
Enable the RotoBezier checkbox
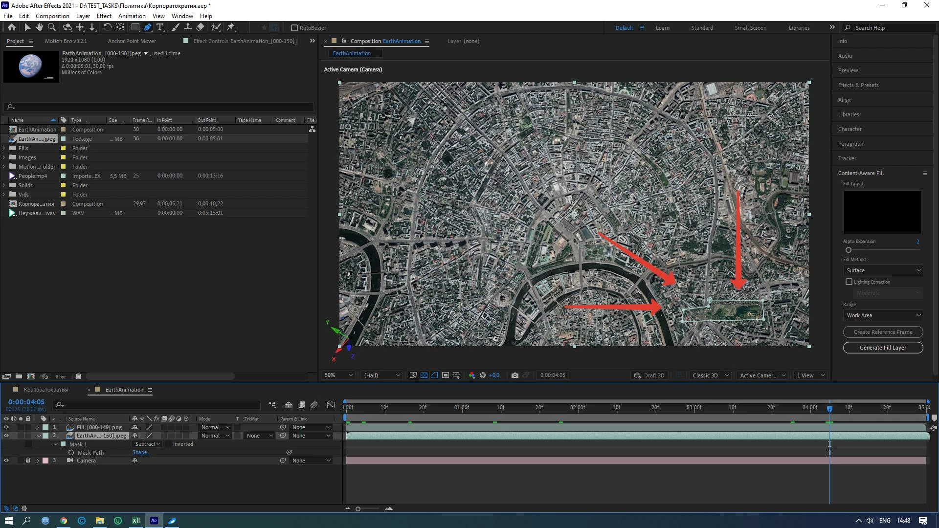pos(294,28)
